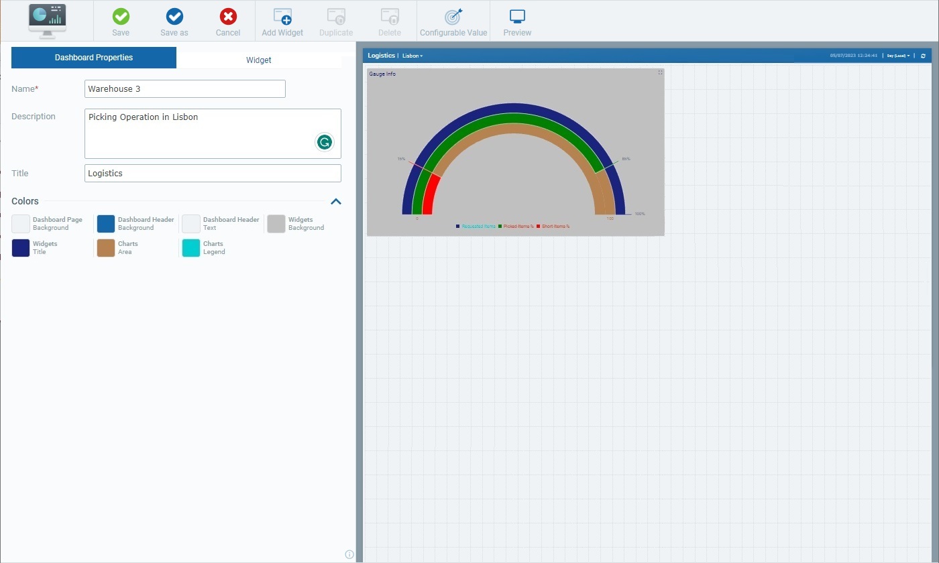The image size is (939, 563).
Task: Open the Lisbon dropdown in dashboard header
Action: coord(412,56)
